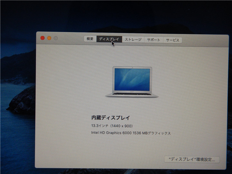Screen dimensions: 232x174
Task: Click the 13.3インチ (1440 x 900) text
Action: (112, 126)
